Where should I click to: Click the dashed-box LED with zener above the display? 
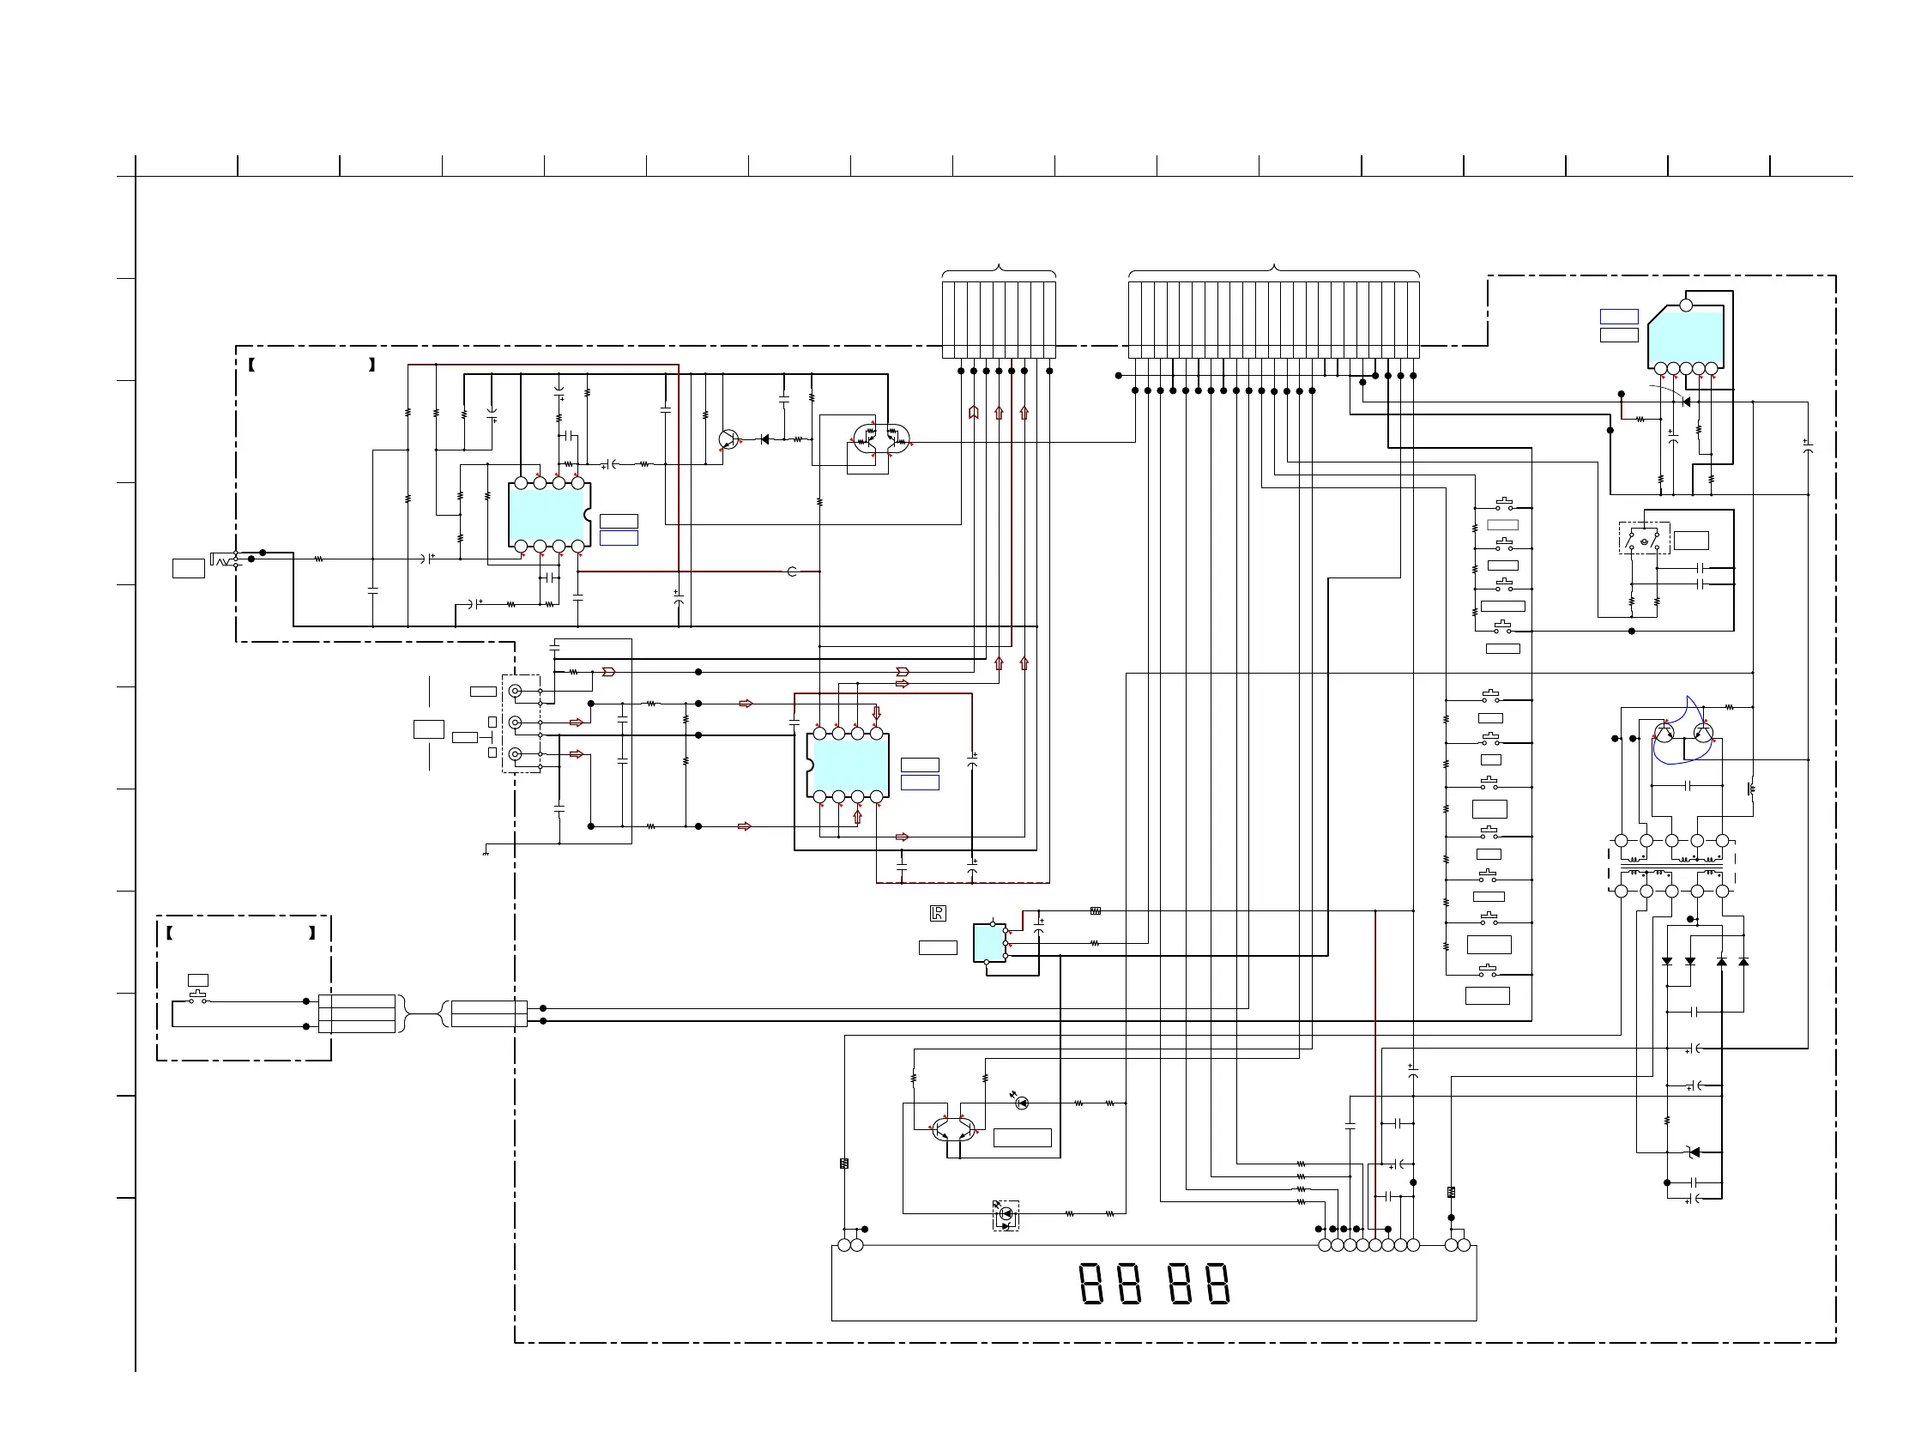1006,1215
